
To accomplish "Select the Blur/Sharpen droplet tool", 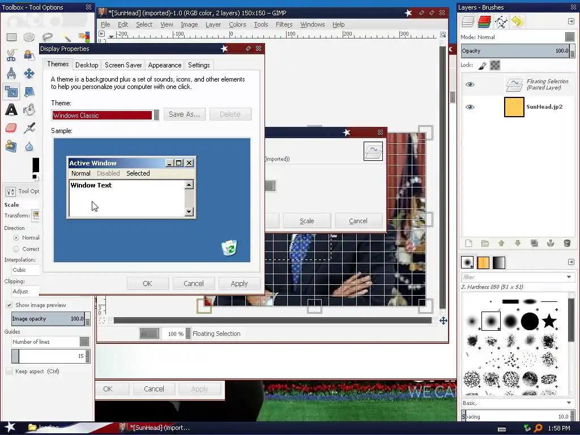I will pos(29,147).
